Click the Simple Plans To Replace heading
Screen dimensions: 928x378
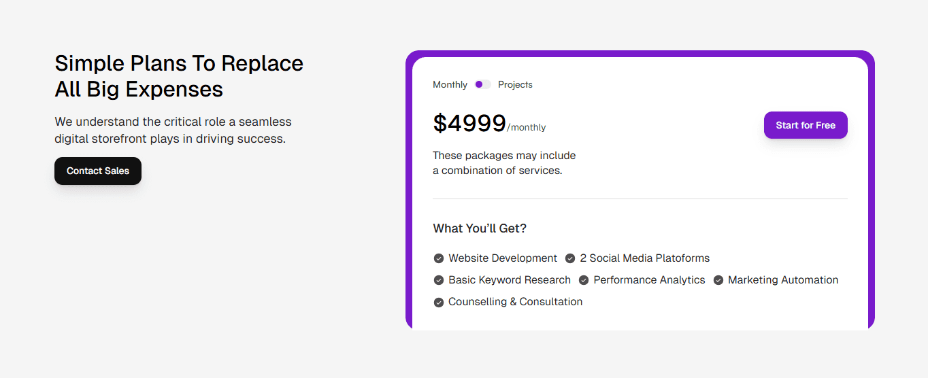click(179, 63)
